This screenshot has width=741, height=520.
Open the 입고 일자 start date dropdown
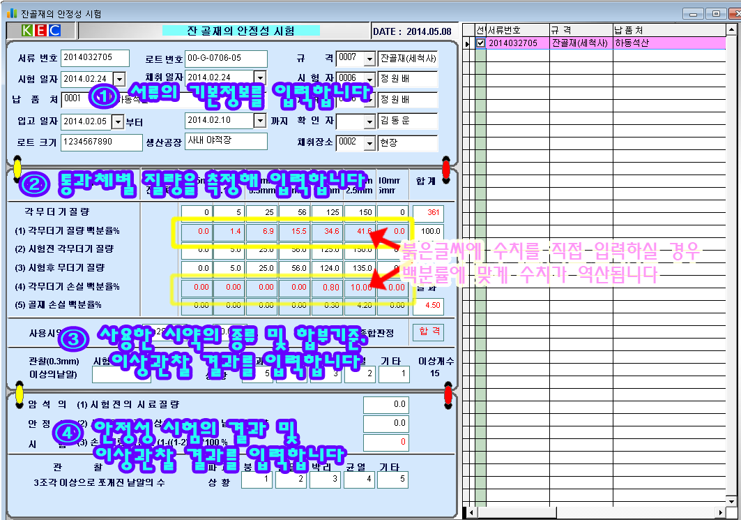point(118,122)
